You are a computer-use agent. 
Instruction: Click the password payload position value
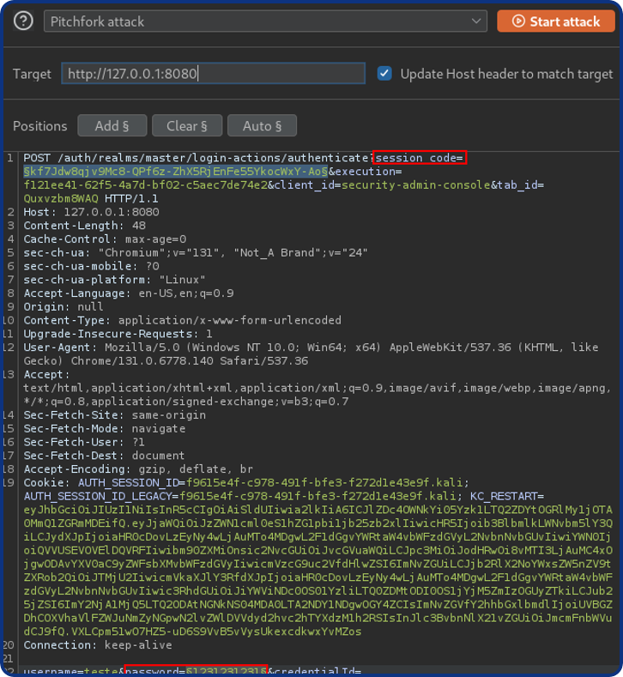point(227,670)
